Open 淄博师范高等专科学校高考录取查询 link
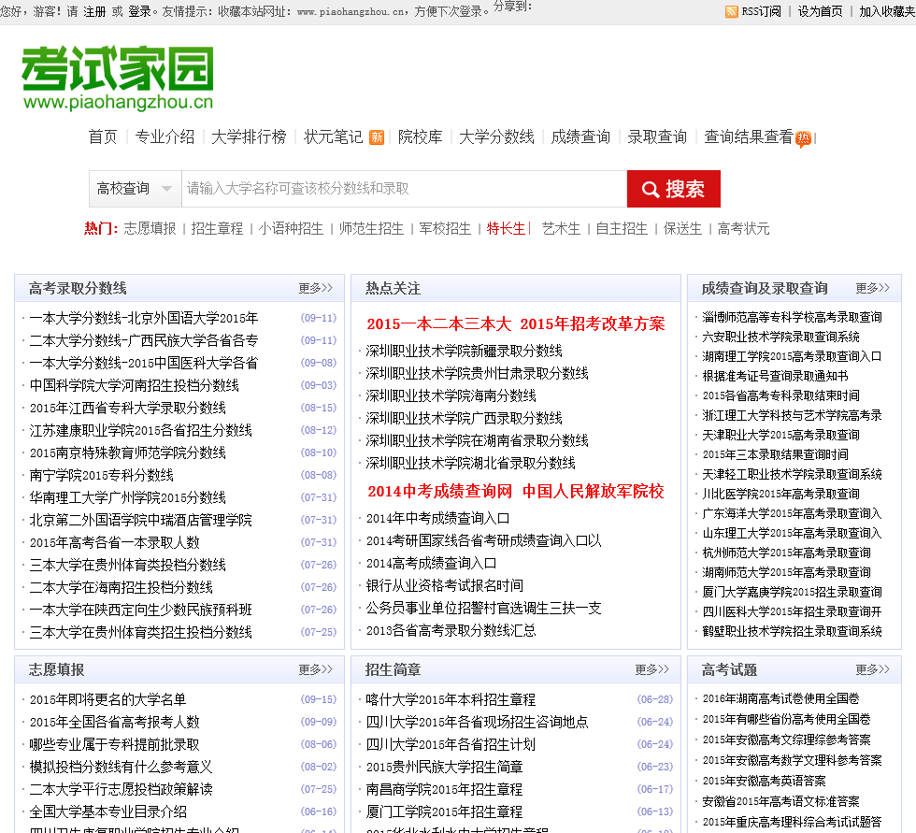This screenshot has height=833, width=916. 793,317
